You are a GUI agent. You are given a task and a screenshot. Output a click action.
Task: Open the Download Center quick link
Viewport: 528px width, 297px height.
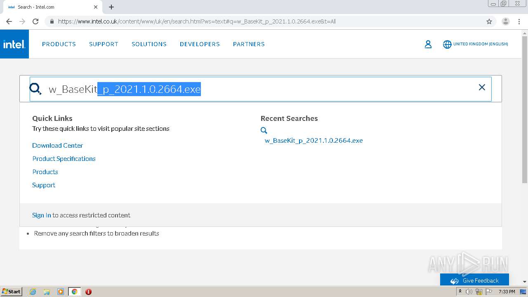(57, 145)
